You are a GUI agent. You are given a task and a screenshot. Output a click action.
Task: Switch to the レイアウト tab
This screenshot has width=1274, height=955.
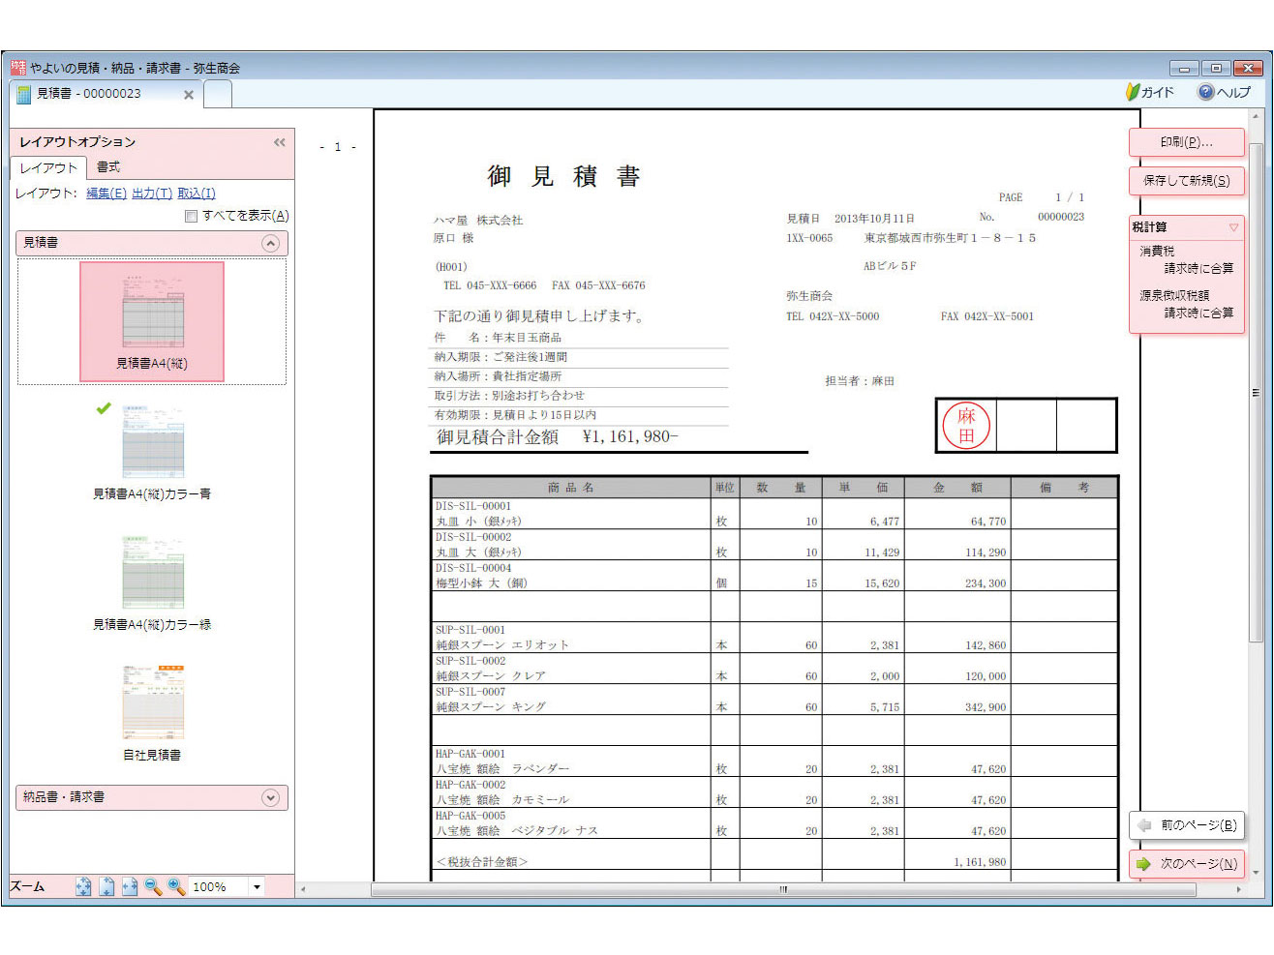point(48,167)
